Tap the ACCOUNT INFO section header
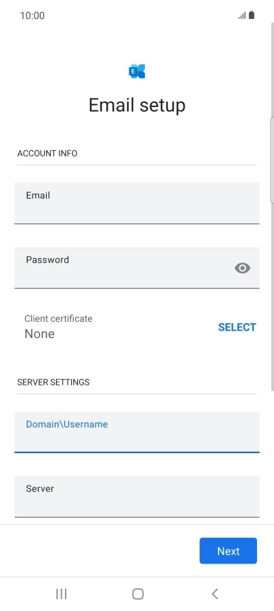The image size is (274, 611). tap(47, 154)
